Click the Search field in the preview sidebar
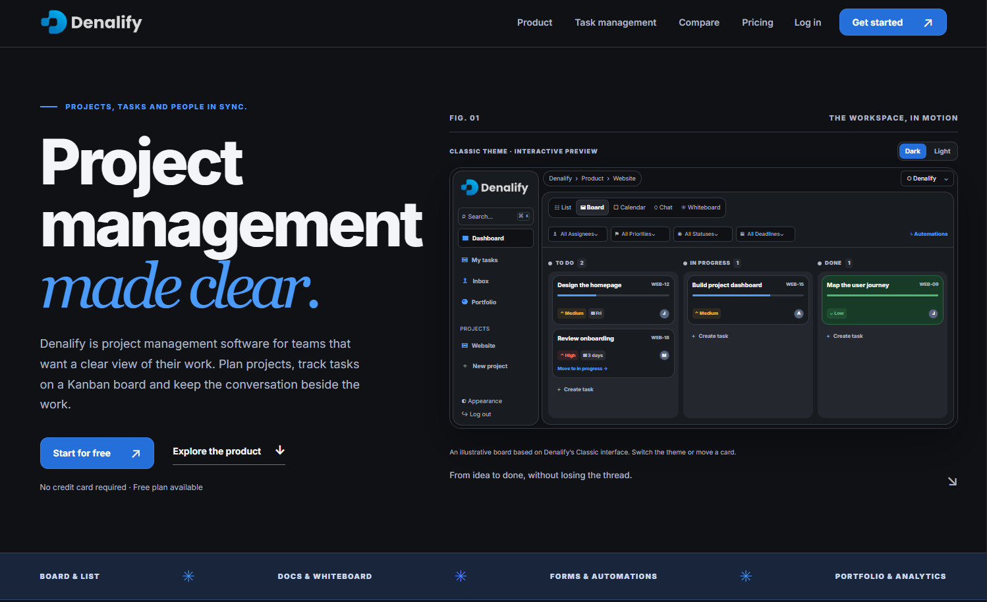Viewport: 987px width, 602px height. click(x=495, y=217)
